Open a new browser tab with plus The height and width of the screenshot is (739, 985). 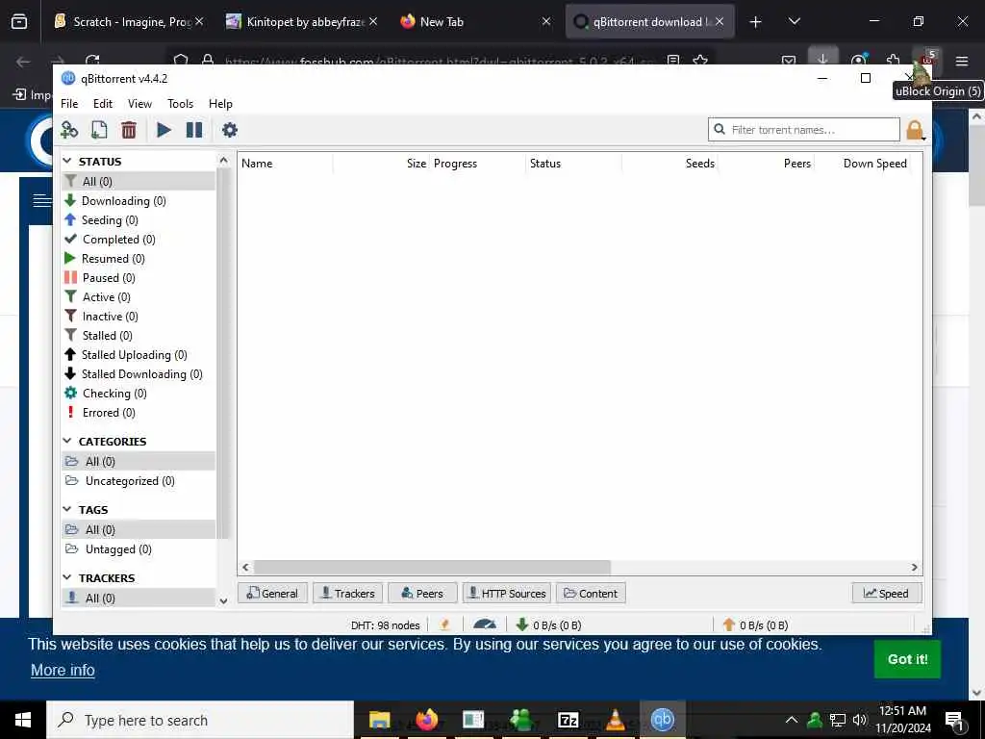(755, 22)
